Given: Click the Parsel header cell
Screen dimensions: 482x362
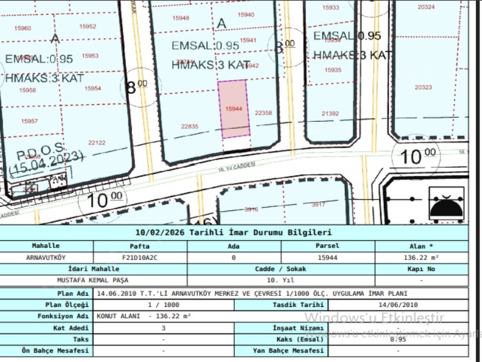Looking at the screenshot, I should coord(328,246).
